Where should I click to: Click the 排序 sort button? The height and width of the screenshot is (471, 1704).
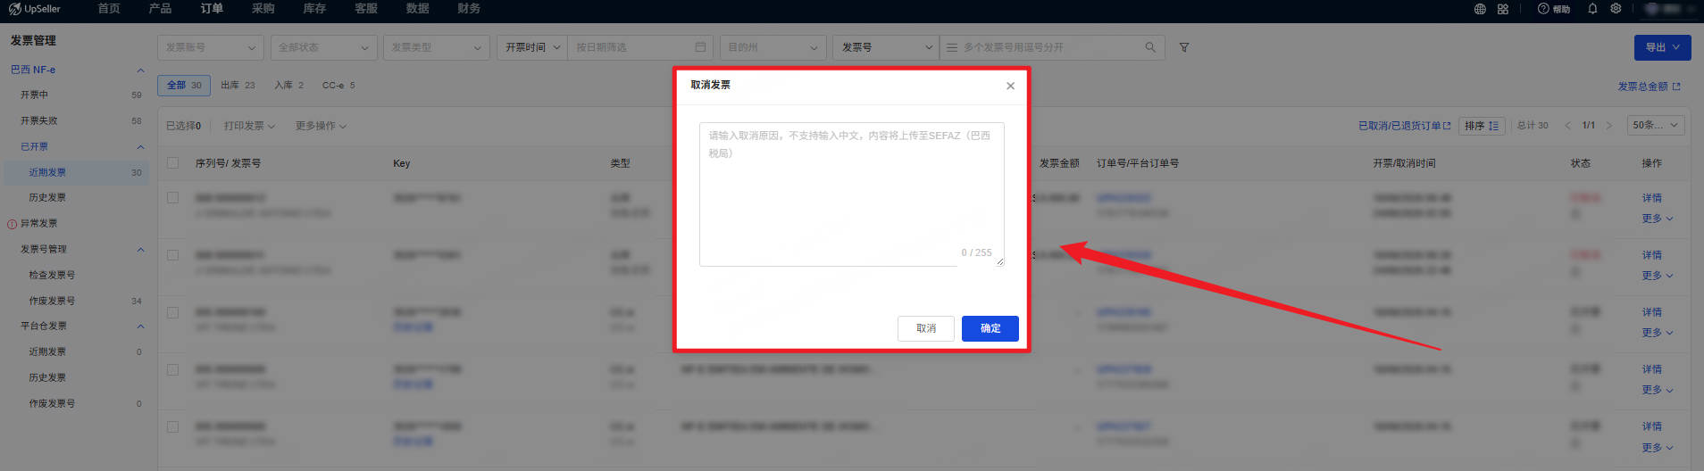[x=1482, y=126]
